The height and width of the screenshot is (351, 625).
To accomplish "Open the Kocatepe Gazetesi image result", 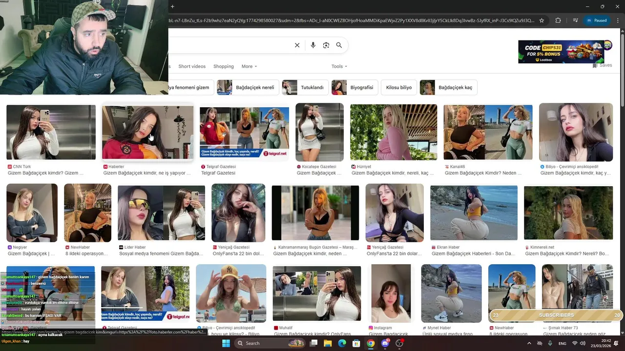I will coord(319,132).
